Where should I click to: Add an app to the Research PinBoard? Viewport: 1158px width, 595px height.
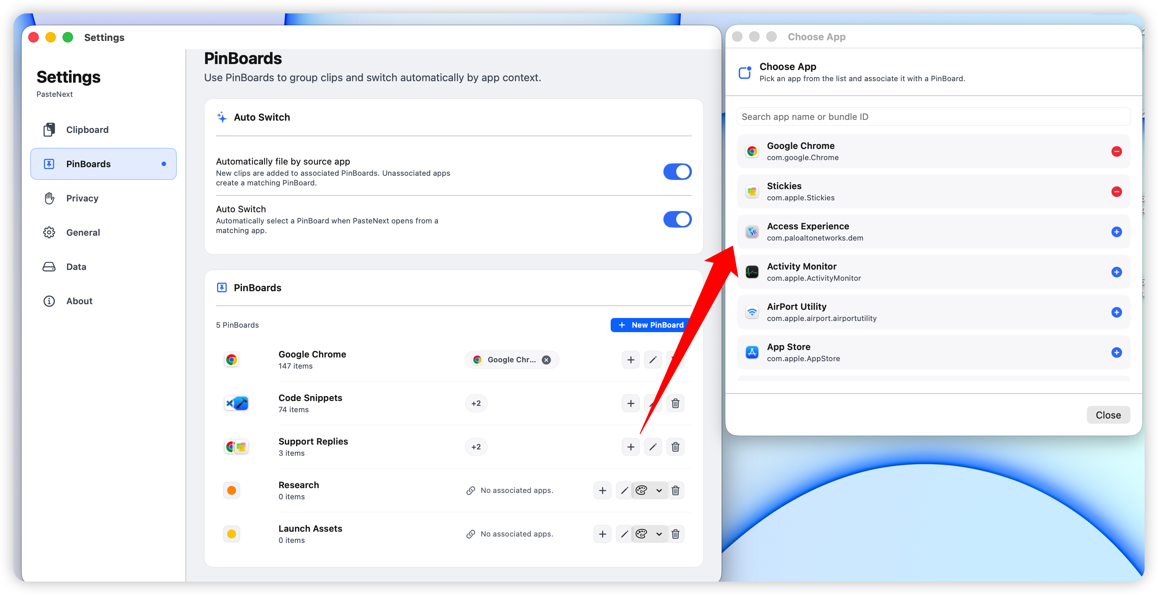point(602,490)
